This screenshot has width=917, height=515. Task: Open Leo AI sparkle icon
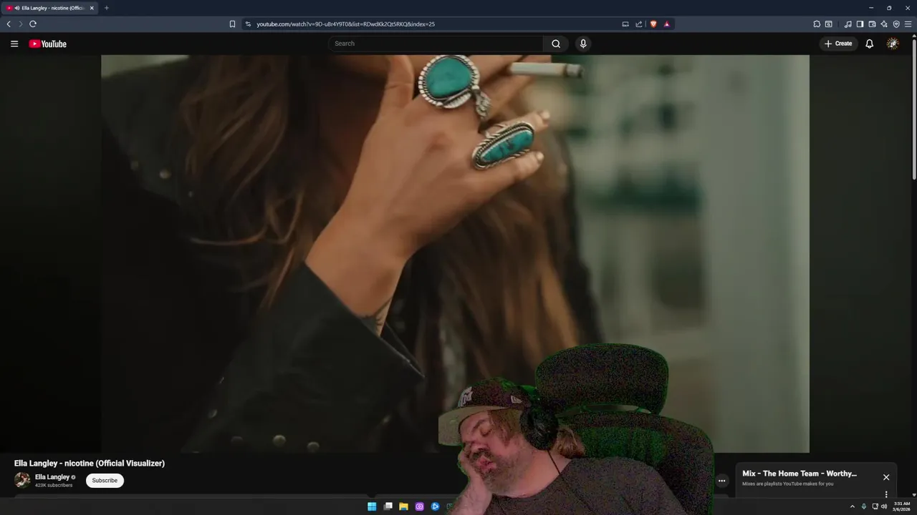click(x=884, y=24)
